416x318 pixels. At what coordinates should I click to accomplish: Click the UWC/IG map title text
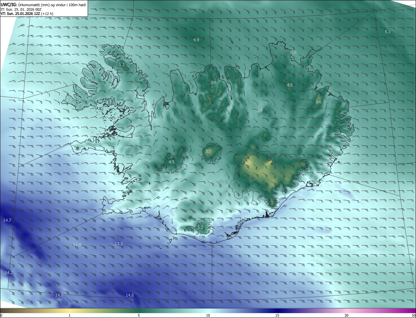pos(43,4)
